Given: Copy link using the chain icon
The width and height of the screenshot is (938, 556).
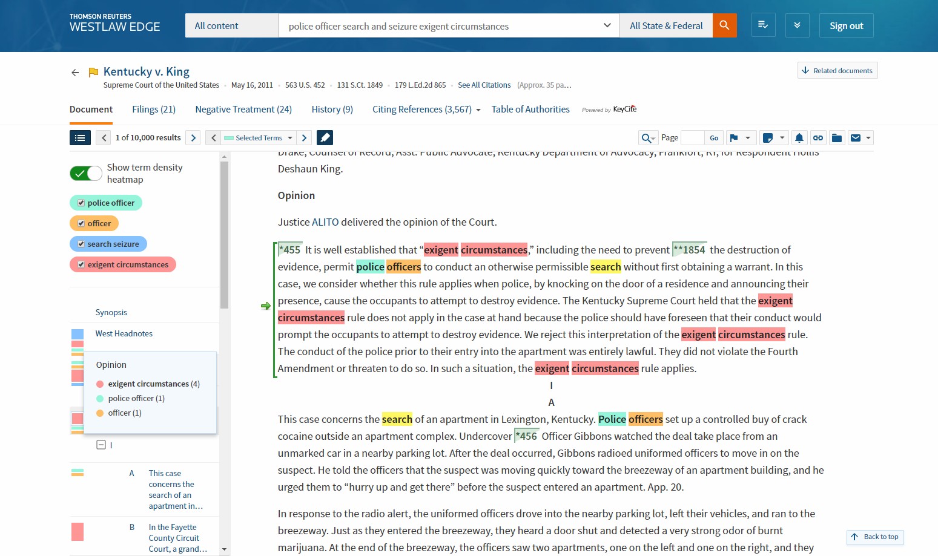Looking at the screenshot, I should click(817, 138).
